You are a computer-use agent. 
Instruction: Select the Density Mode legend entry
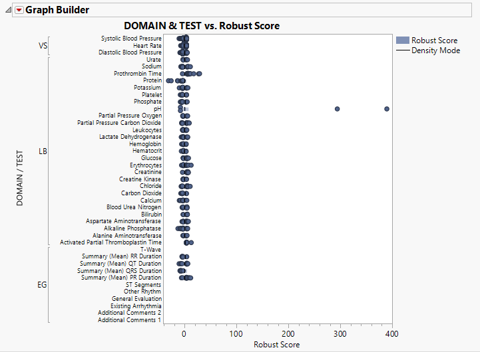point(435,50)
